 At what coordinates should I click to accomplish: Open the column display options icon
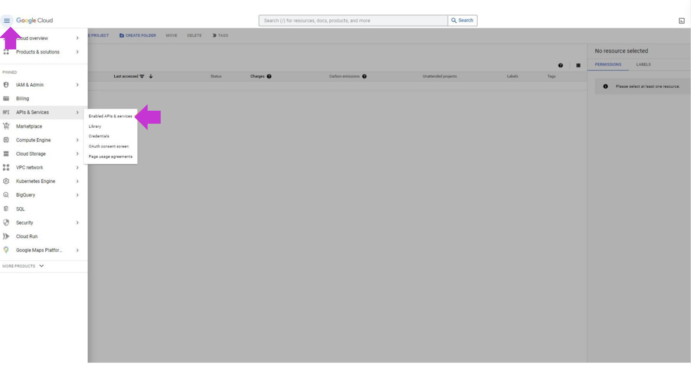coord(578,65)
